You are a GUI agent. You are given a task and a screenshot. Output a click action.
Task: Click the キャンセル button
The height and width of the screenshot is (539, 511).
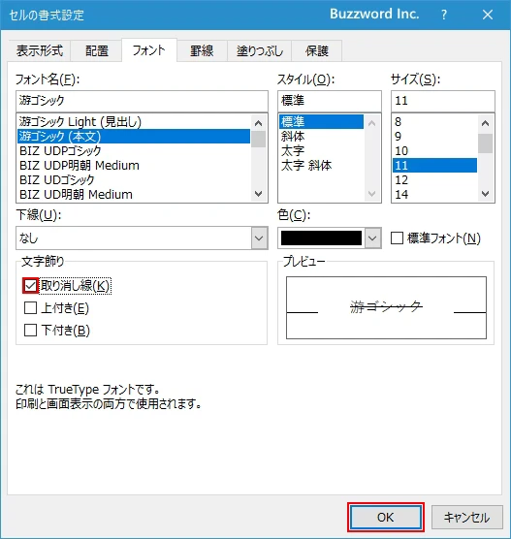tap(467, 517)
